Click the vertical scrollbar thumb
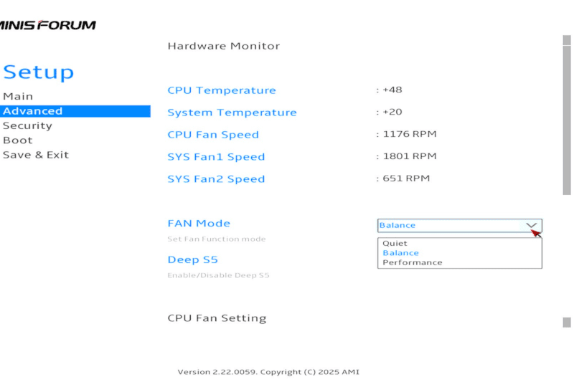Image resolution: width=574 pixels, height=387 pixels. click(567, 115)
